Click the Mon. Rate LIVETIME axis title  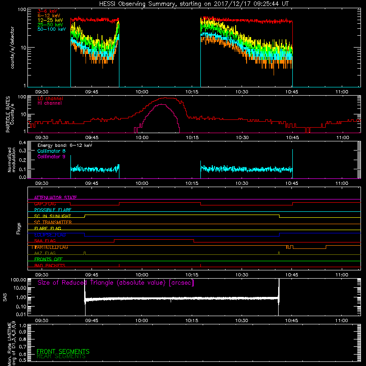(x=12, y=344)
